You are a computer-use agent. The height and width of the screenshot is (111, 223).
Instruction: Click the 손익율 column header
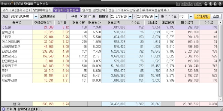[62, 23]
